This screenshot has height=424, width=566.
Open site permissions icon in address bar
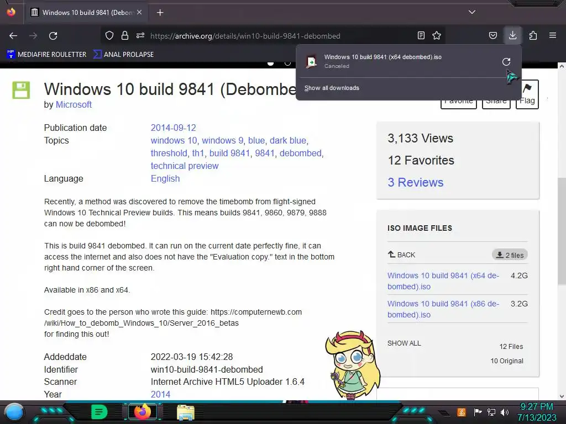point(140,35)
